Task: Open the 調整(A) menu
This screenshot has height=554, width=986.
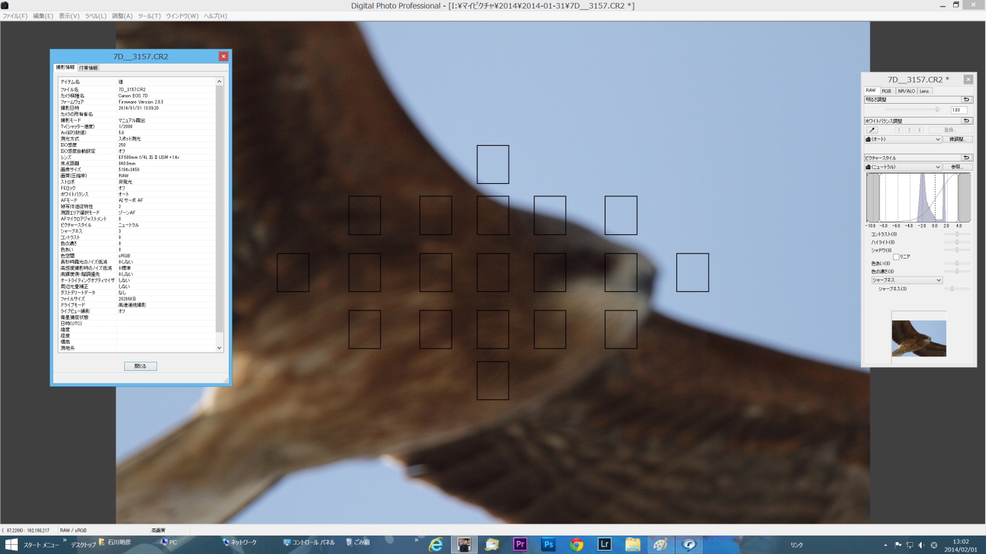Action: (122, 16)
